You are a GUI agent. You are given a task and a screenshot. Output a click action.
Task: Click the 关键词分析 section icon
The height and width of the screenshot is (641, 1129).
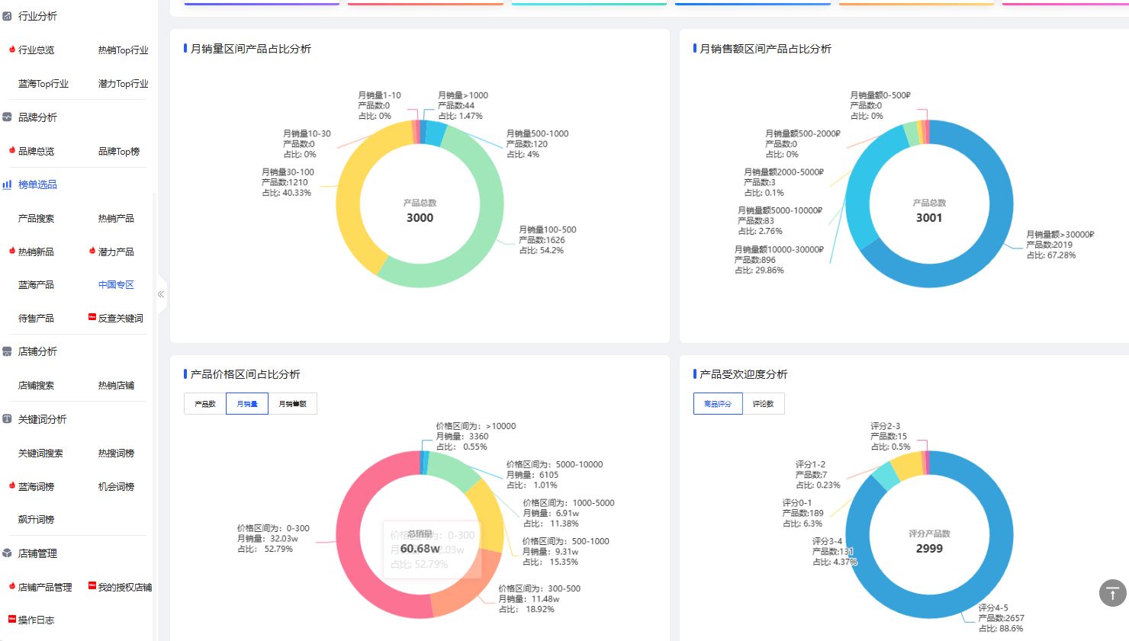point(7,419)
